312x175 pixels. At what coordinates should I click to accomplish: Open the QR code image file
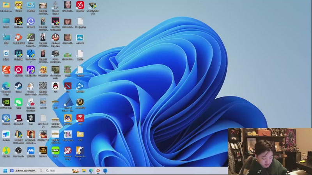(43, 86)
